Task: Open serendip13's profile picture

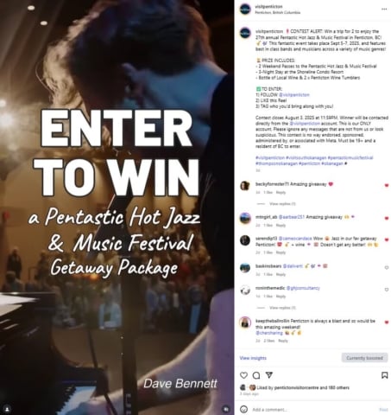Action: point(245,240)
